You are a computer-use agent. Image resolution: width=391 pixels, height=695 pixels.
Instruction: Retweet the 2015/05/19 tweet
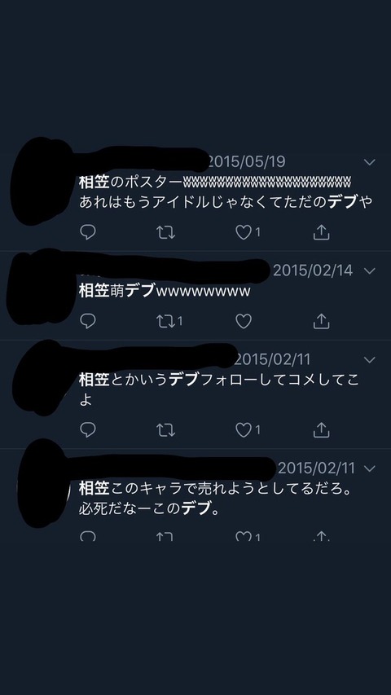(166, 232)
